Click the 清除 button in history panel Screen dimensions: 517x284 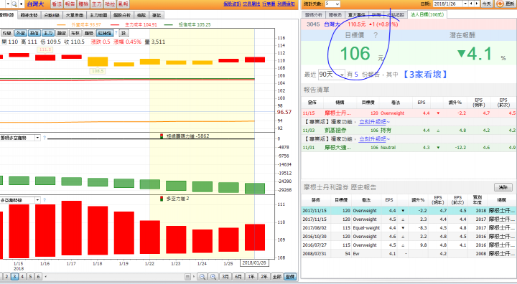coord(503,187)
